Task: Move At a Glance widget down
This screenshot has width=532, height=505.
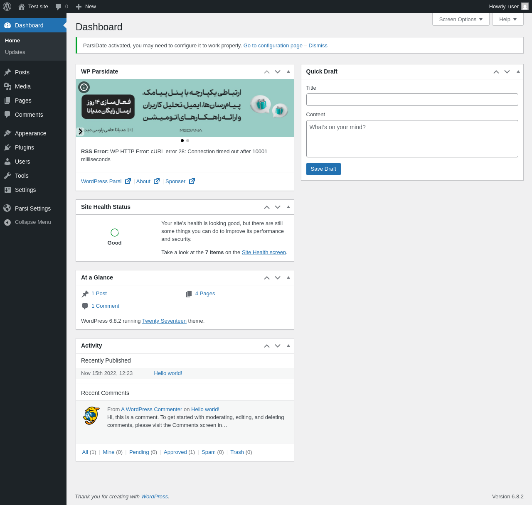Action: point(278,278)
